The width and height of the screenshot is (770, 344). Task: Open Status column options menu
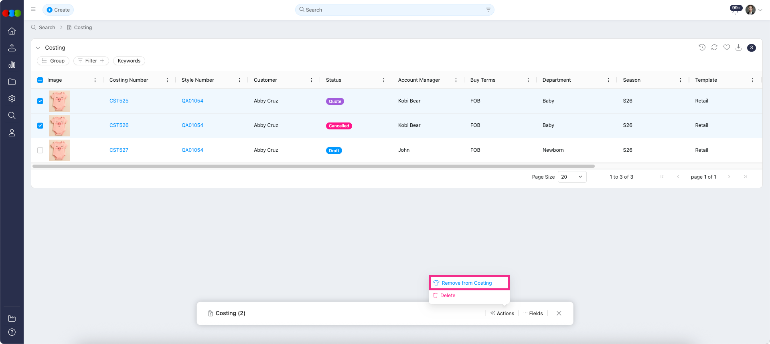coord(384,80)
